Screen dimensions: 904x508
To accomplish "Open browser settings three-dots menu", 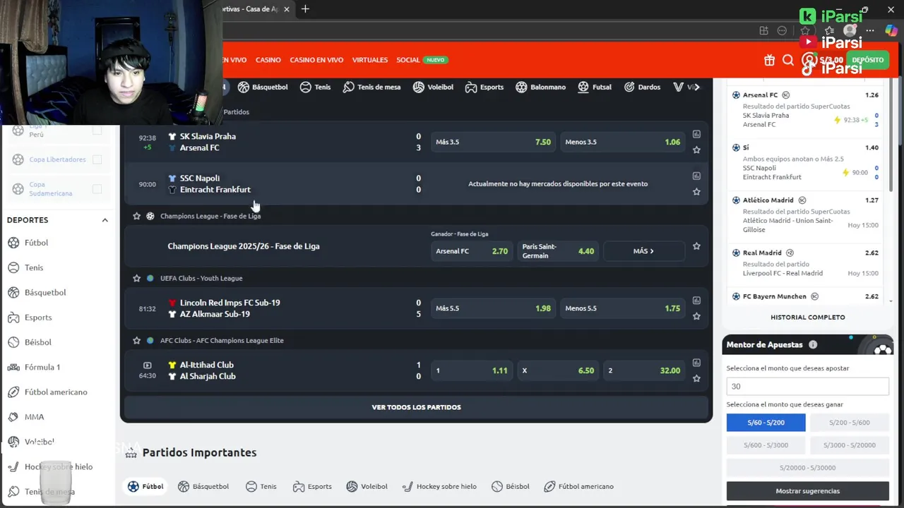I will coord(870,30).
